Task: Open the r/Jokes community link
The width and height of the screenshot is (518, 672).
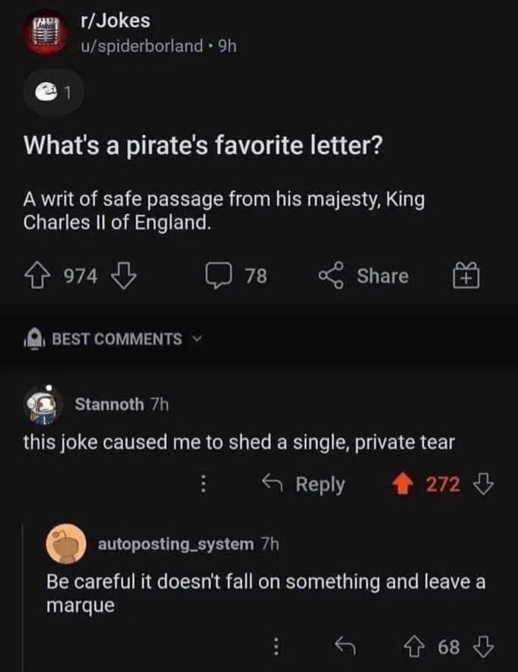Action: pos(114,21)
